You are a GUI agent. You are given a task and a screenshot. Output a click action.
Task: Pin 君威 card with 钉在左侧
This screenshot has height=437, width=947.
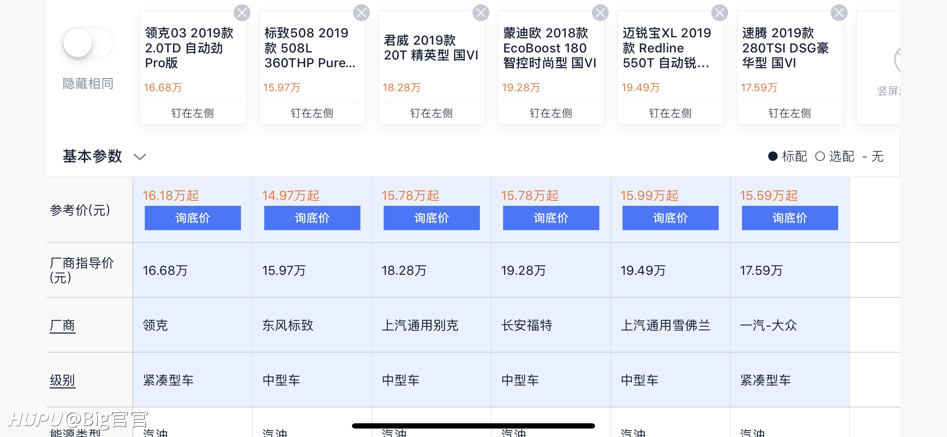[x=432, y=113]
